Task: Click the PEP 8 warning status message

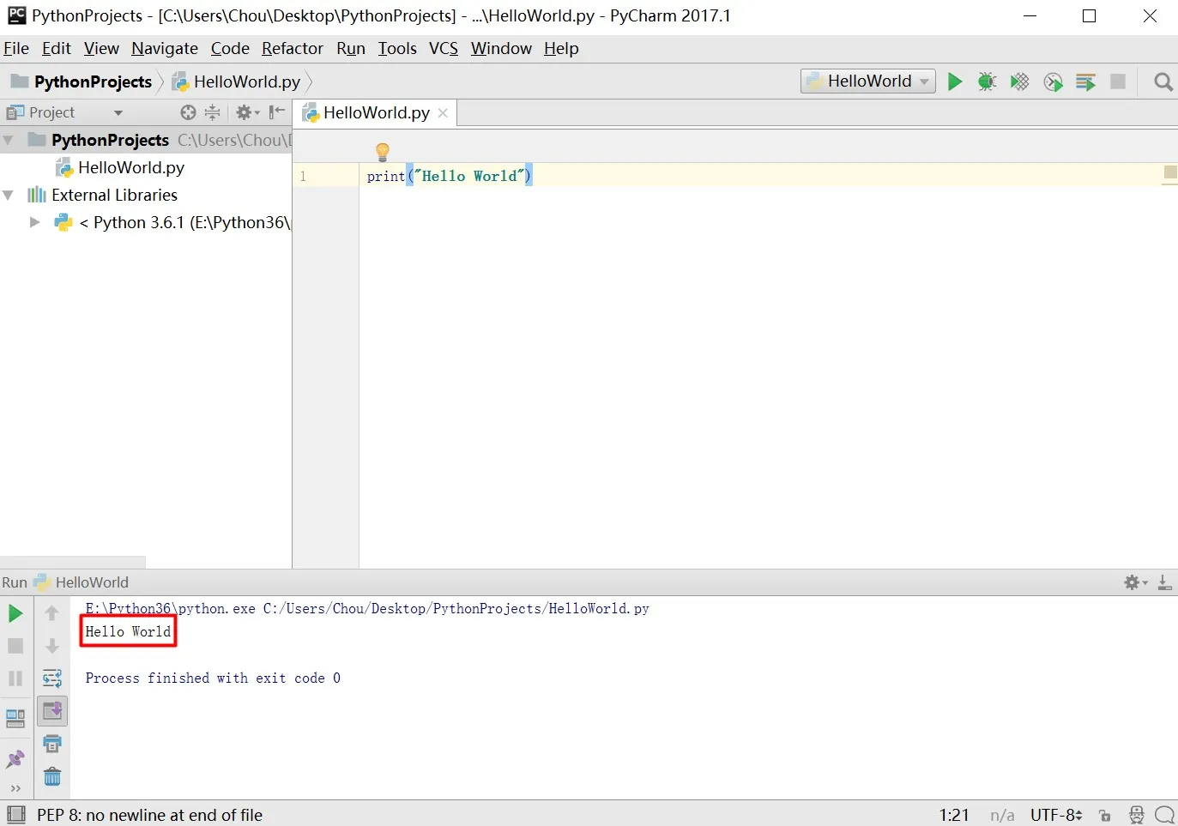Action: (149, 815)
